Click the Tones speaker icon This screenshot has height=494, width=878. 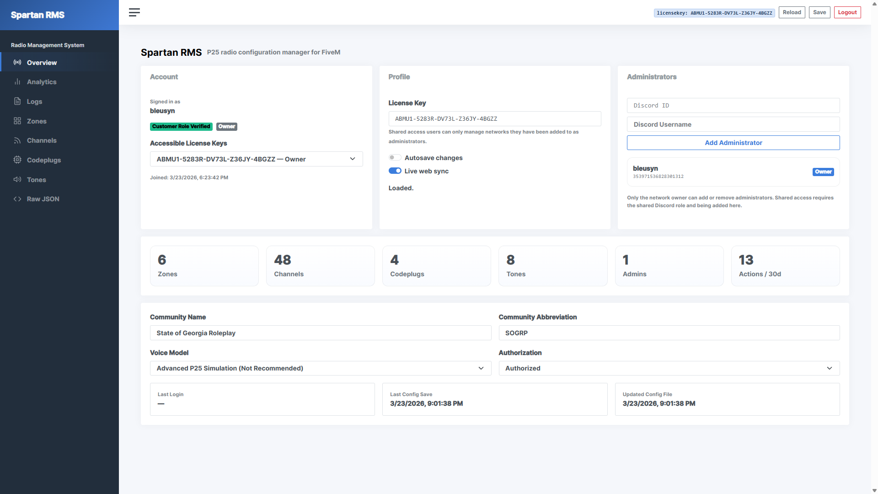(17, 179)
